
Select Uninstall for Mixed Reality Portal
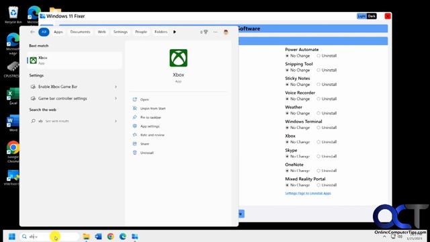click(x=327, y=185)
